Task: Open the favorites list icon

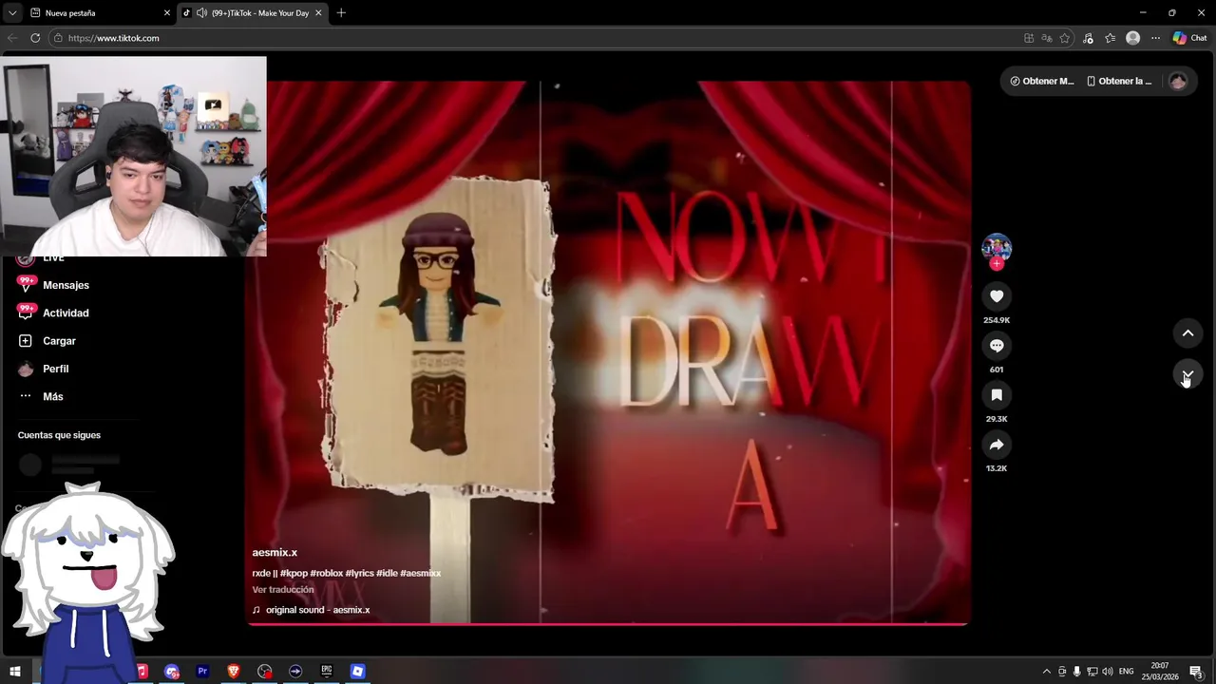Action: click(1110, 38)
